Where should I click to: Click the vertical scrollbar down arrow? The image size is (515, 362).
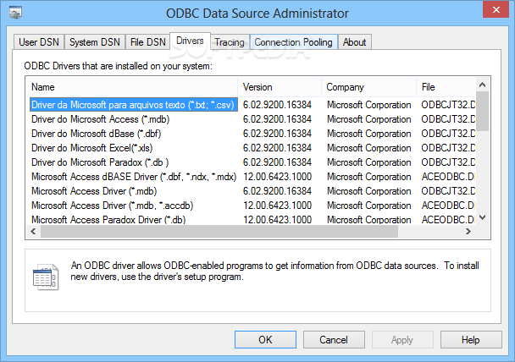pyautogui.click(x=483, y=217)
